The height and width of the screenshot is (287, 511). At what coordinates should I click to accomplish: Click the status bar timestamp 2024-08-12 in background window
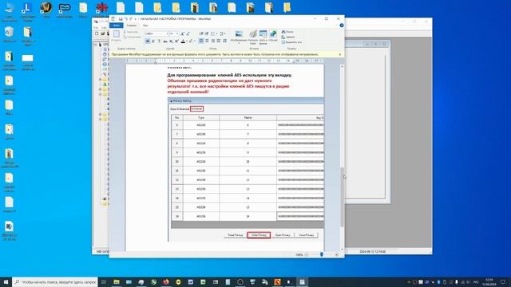coord(373,252)
